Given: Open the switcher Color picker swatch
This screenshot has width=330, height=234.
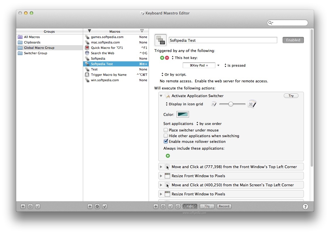Looking at the screenshot, I should click(182, 114).
